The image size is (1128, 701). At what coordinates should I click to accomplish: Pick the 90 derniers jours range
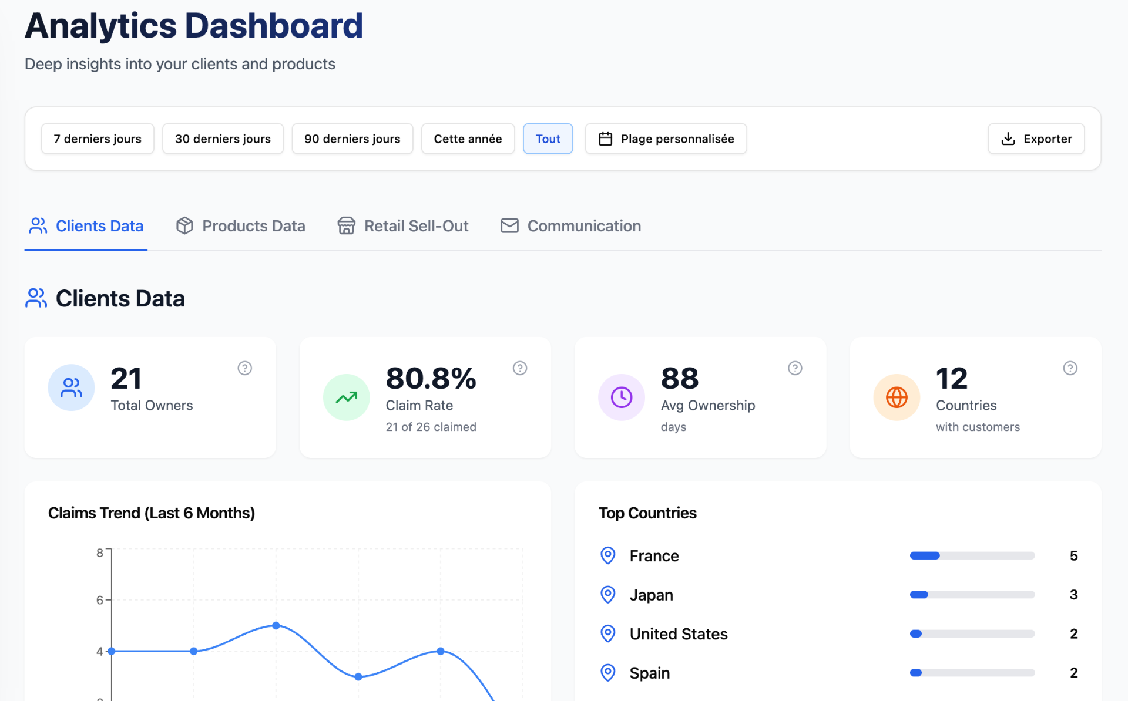click(x=352, y=139)
